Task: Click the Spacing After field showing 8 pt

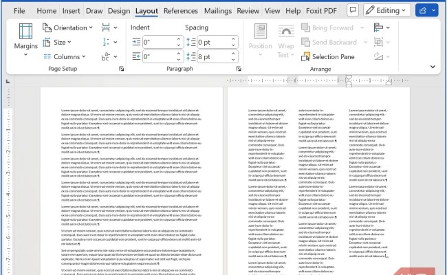Action: point(214,56)
